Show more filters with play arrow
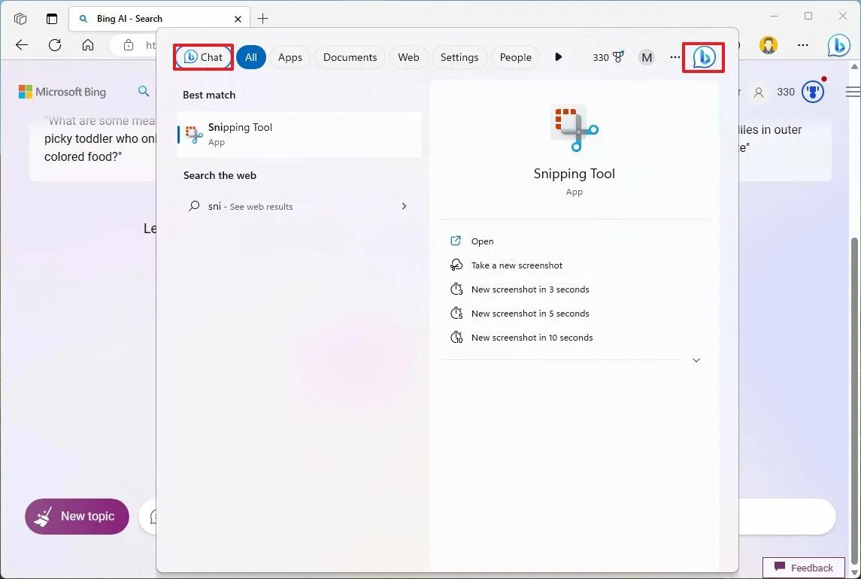Viewport: 861px width, 579px height. coord(559,57)
